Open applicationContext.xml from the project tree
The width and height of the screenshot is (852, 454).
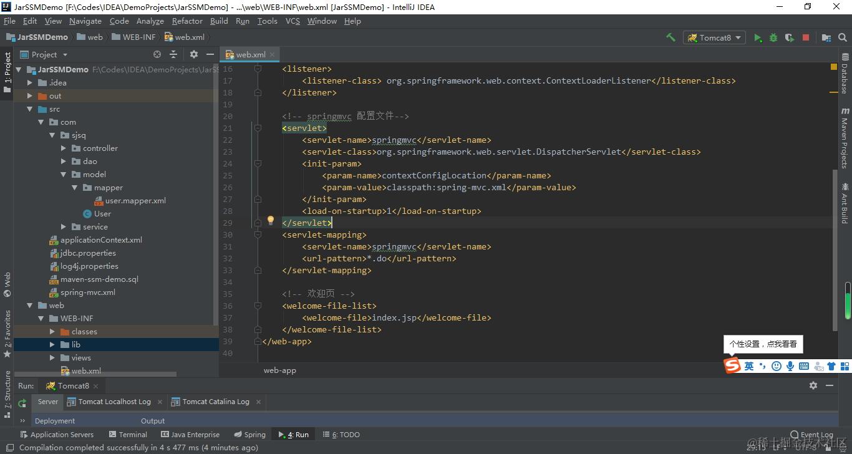[x=95, y=240]
